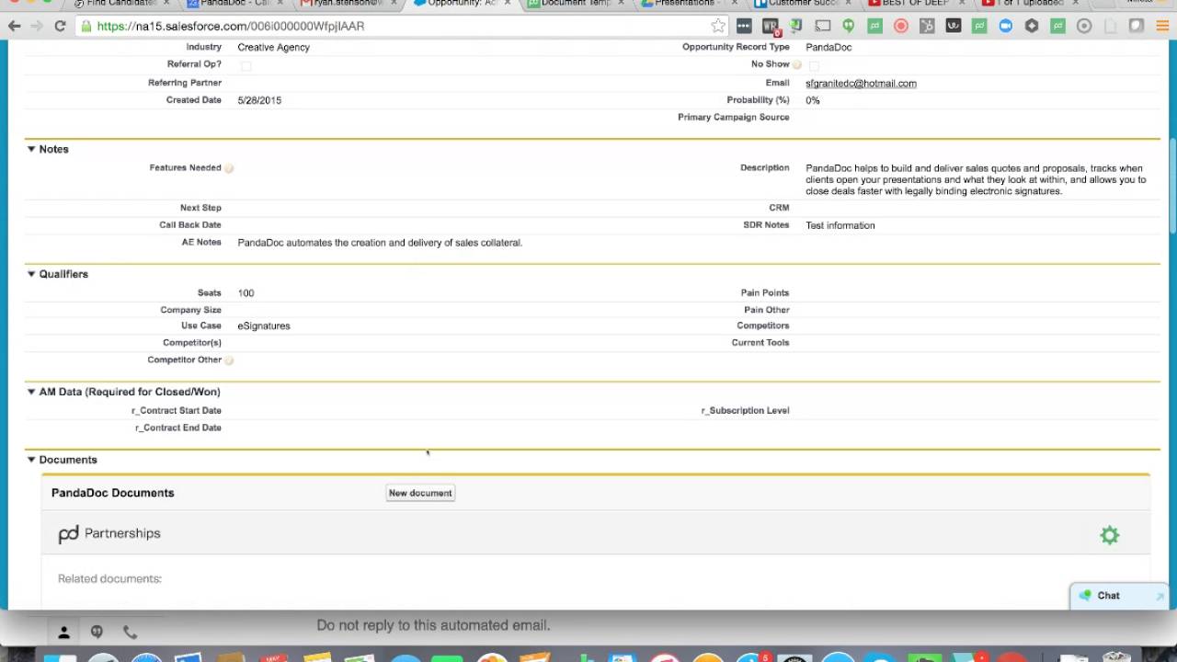Image resolution: width=1177 pixels, height=662 pixels.
Task: Click the Created Date value 5/28/2015
Action: pos(259,100)
